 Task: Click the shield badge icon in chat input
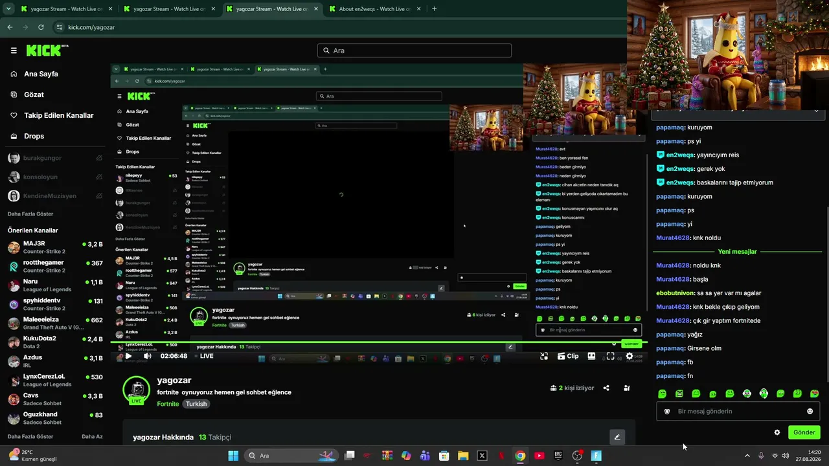click(667, 412)
